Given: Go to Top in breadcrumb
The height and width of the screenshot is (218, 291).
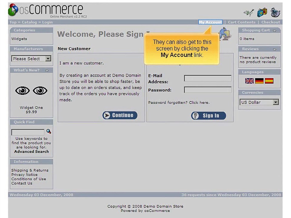Looking at the screenshot, I should (13, 22).
